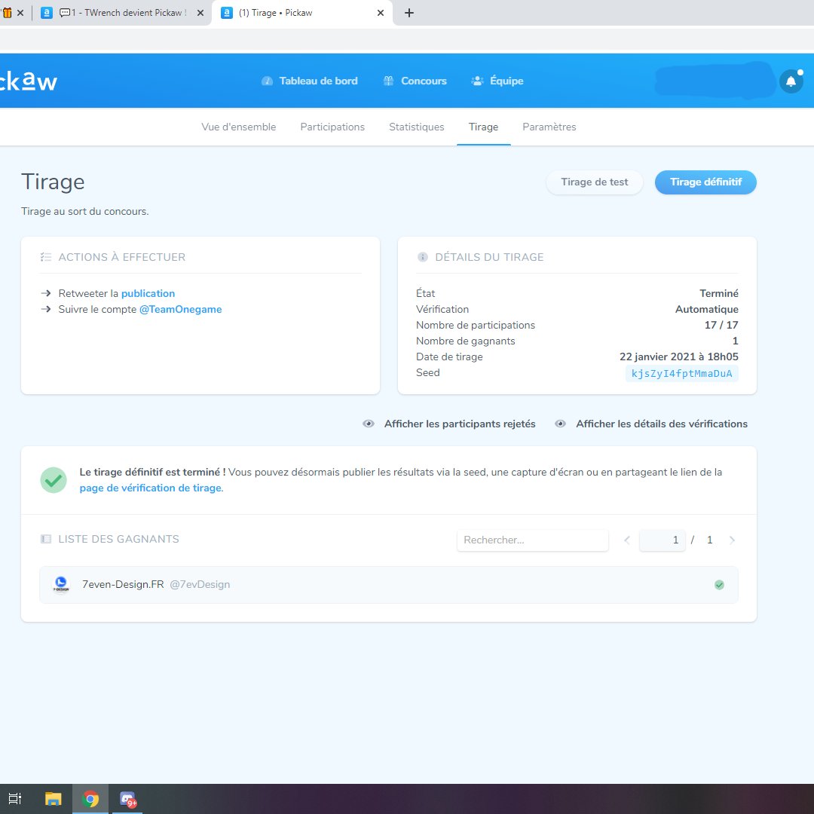814x814 pixels.
Task: Open the Équipe menu item
Action: (x=497, y=81)
